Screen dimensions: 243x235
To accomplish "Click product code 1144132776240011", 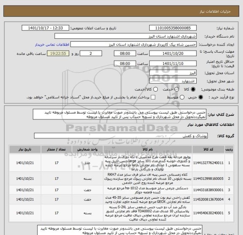I will point(208,163).
